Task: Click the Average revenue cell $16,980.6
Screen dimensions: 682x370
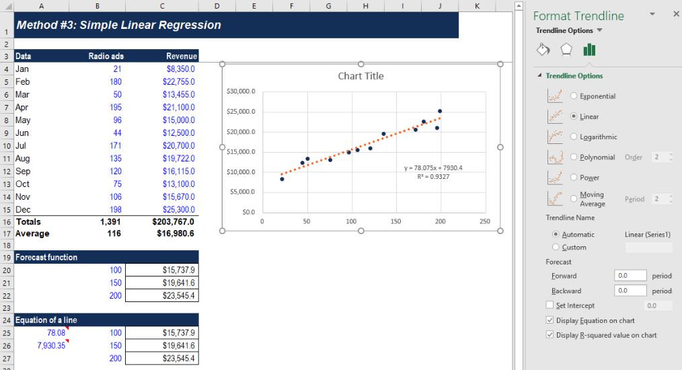Action: [x=162, y=233]
